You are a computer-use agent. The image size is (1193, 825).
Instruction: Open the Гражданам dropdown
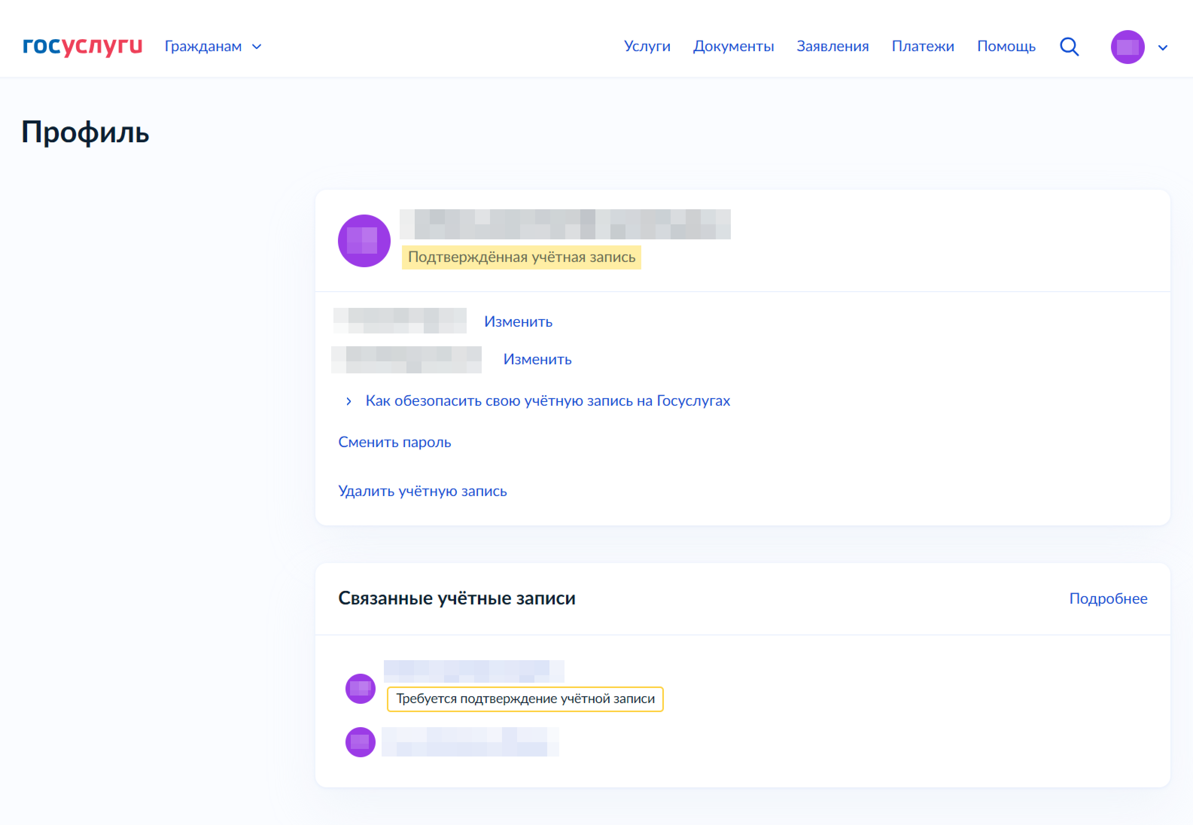213,47
